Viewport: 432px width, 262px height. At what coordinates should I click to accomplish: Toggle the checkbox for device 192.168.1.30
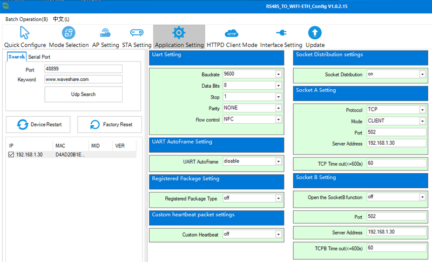coord(12,154)
